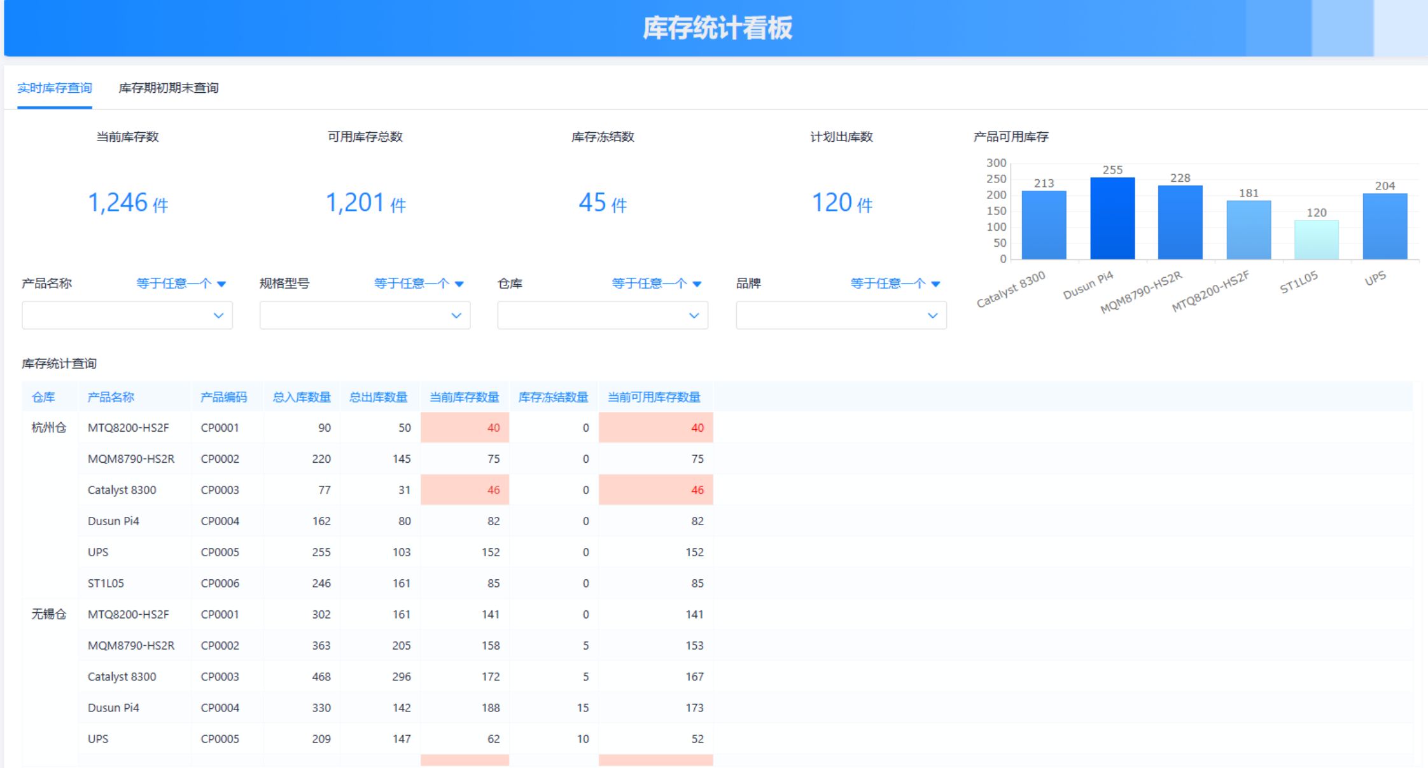Click chevron in 仓库 select box
Viewport: 1428px width, 768px height.
pos(694,315)
